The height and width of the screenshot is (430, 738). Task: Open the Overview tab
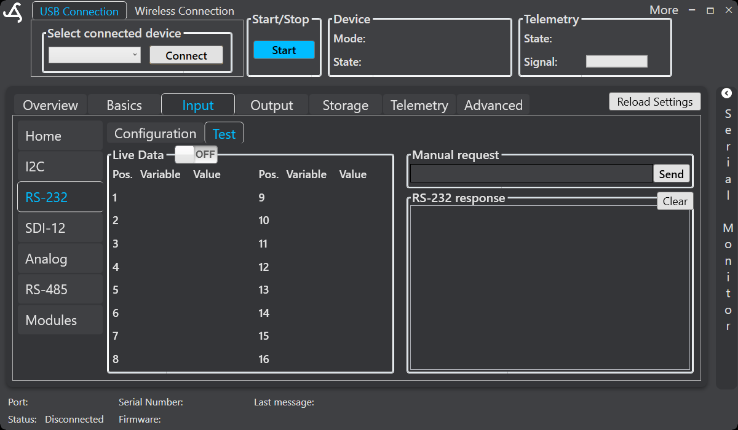(50, 105)
